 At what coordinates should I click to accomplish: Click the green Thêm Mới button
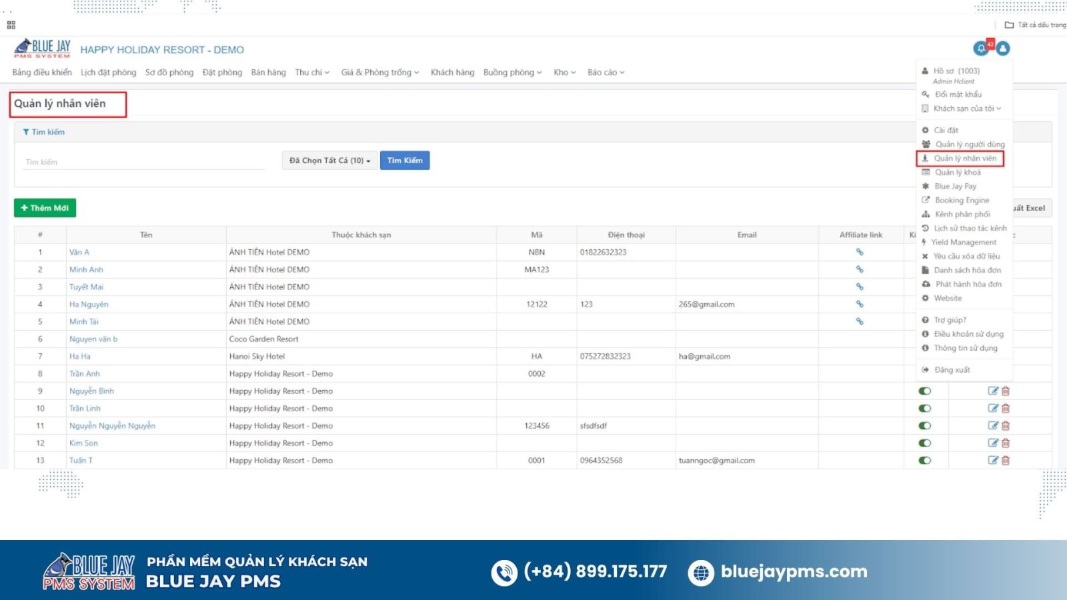pos(45,208)
